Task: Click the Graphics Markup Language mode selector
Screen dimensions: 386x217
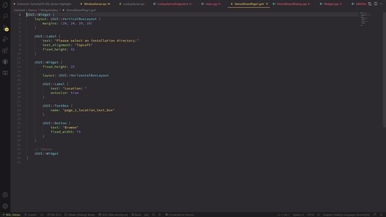Action: (x=346, y=215)
